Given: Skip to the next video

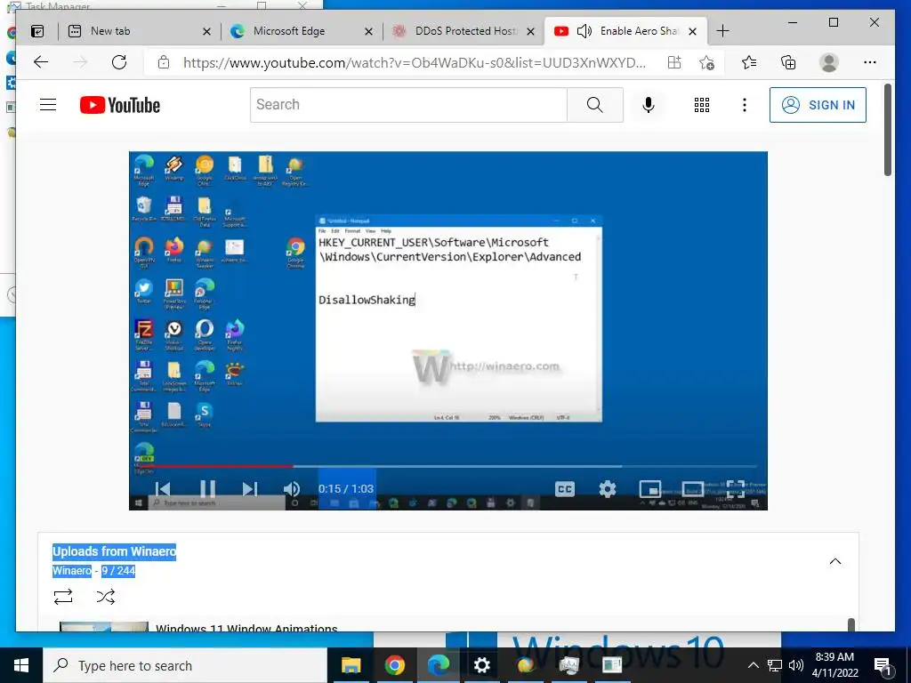Looking at the screenshot, I should pyautogui.click(x=250, y=489).
